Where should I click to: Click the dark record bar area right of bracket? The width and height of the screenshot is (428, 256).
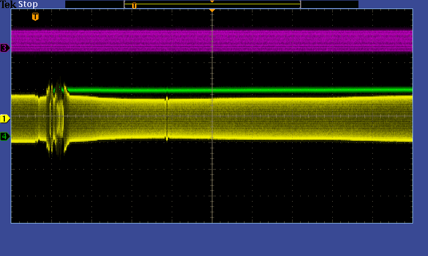point(329,4)
